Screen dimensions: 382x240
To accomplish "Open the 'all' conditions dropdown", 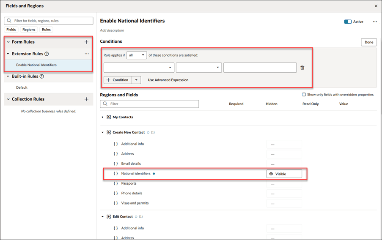I will coord(137,55).
